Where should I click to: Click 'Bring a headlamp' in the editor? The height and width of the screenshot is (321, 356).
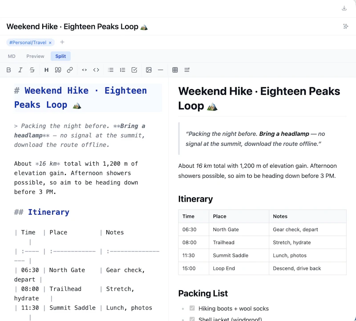coord(80,130)
